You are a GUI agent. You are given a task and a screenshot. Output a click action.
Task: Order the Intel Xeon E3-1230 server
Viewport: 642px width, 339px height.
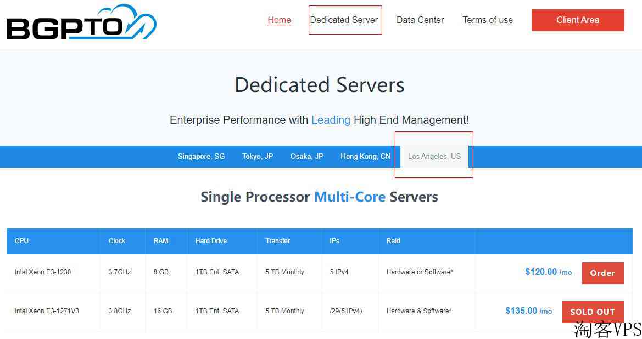coord(602,273)
